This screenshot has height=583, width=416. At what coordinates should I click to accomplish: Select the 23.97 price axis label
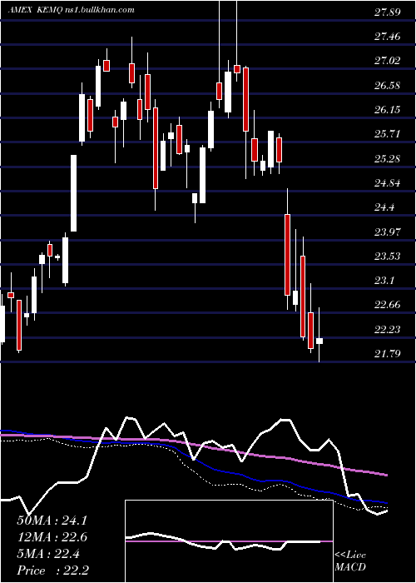pos(388,232)
